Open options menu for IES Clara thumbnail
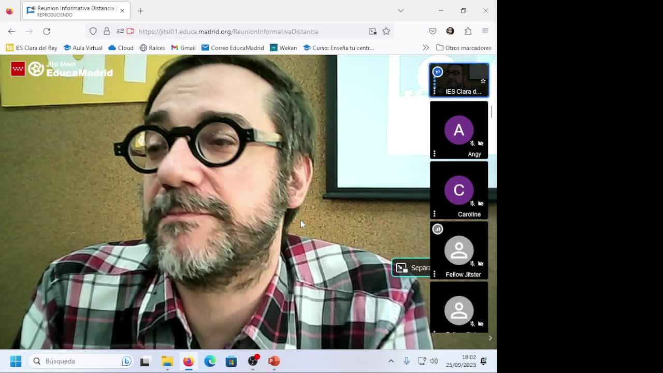663x373 pixels. pyautogui.click(x=435, y=91)
